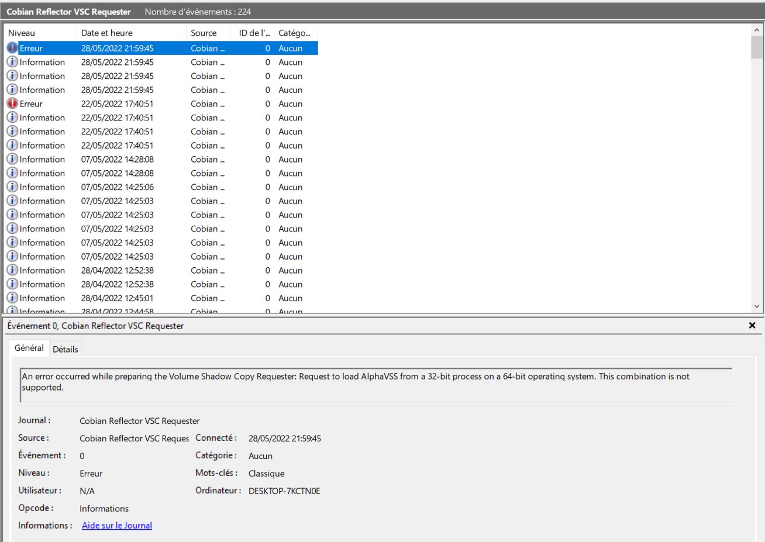Click the date cell 22/05/2022 17:40:51 in the Erreur row
The width and height of the screenshot is (765, 542).
118,103
